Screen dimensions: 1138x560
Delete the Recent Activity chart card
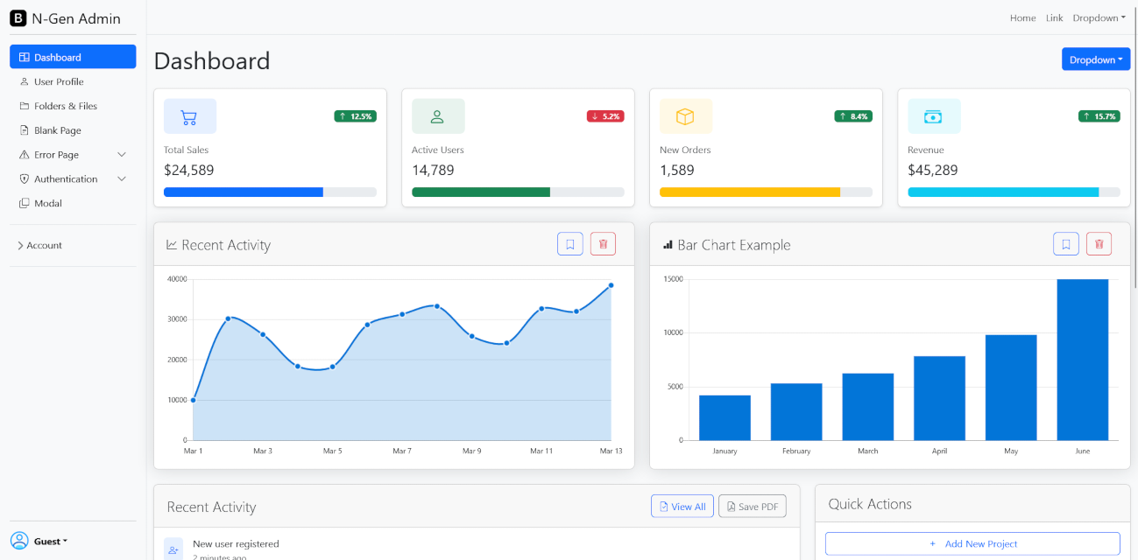603,244
